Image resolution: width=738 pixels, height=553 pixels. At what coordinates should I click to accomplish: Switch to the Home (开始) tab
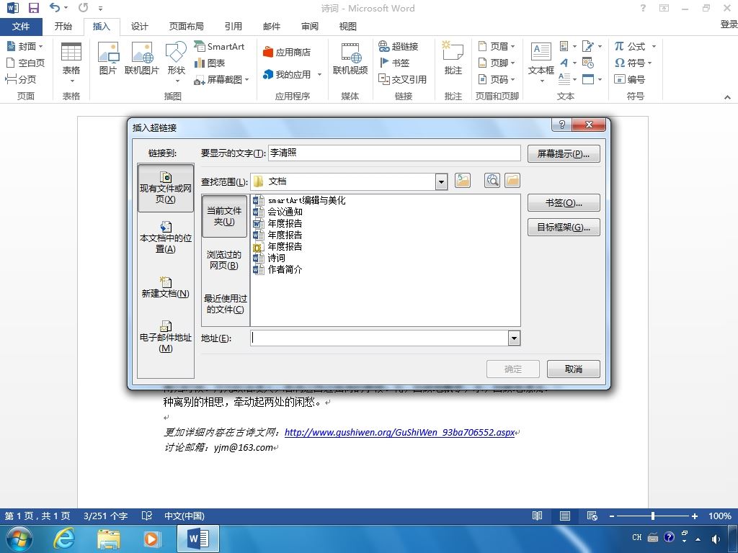point(63,27)
